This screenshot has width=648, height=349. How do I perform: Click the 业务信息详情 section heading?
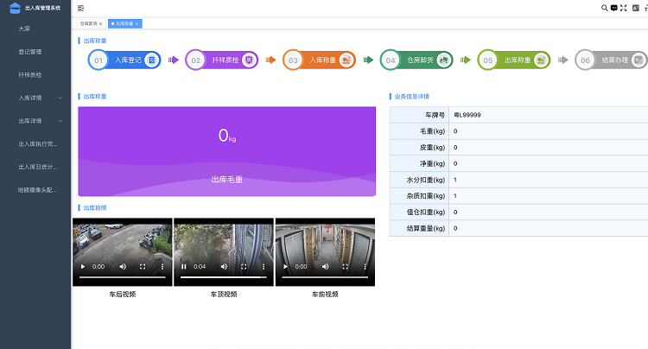411,97
